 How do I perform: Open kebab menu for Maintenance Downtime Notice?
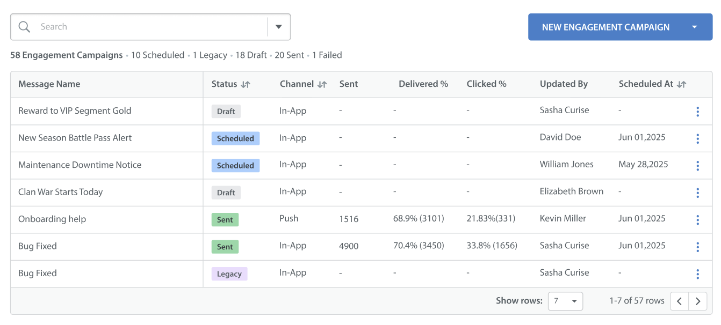tap(697, 166)
